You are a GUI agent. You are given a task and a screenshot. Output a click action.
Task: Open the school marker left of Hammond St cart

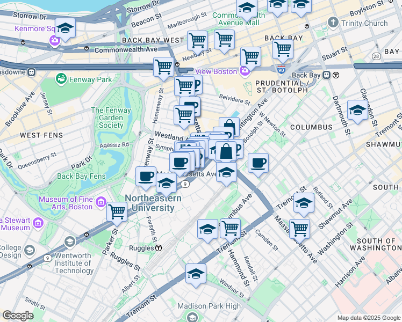tap(207, 229)
